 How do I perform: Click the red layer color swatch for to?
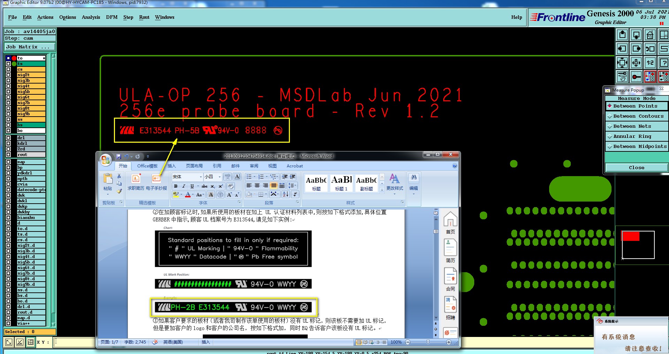(14, 58)
